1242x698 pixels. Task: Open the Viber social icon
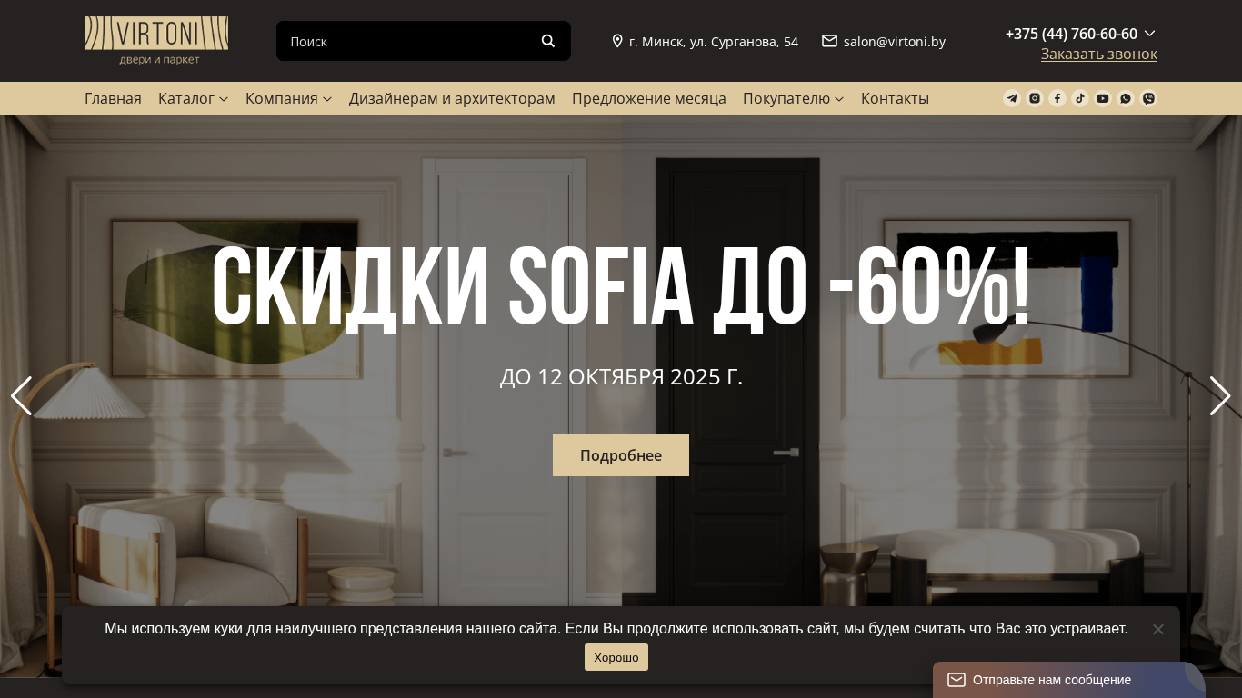1148,98
